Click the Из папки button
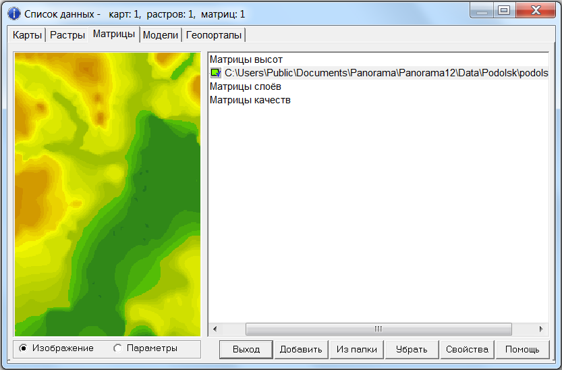This screenshot has height=370, width=562. point(356,349)
